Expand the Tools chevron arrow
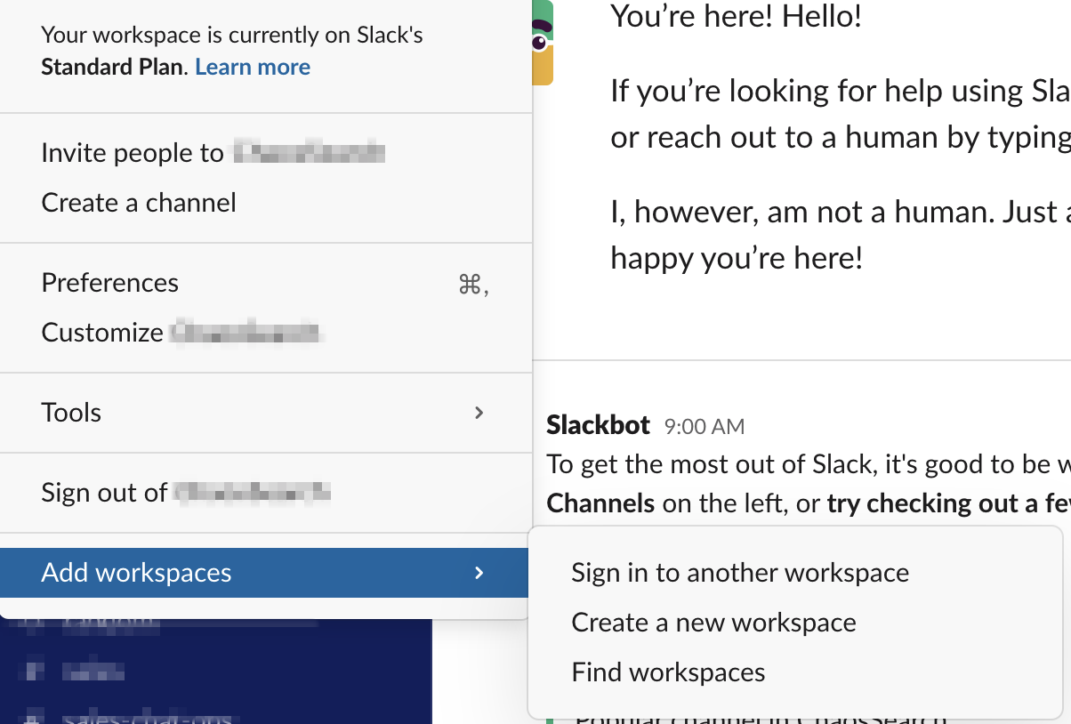The image size is (1071, 724). point(479,413)
